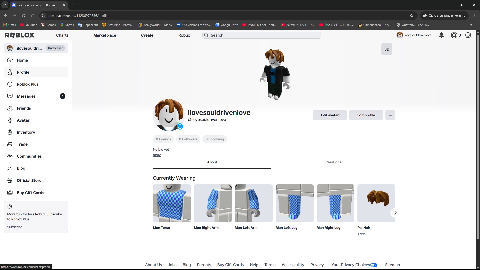This screenshot has width=480, height=270.
Task: Open the settings gear in Roblox header
Action: click(x=468, y=35)
